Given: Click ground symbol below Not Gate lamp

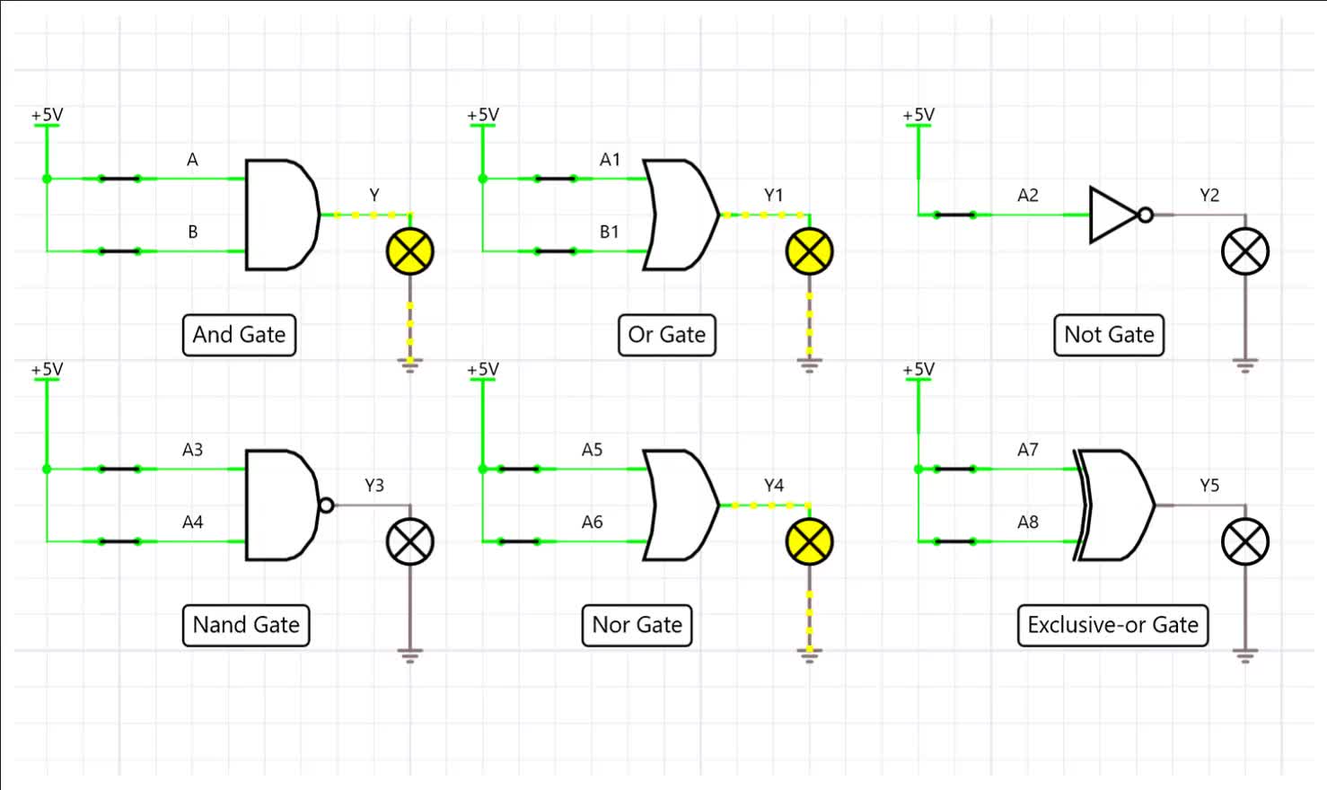Looking at the screenshot, I should click(x=1245, y=365).
